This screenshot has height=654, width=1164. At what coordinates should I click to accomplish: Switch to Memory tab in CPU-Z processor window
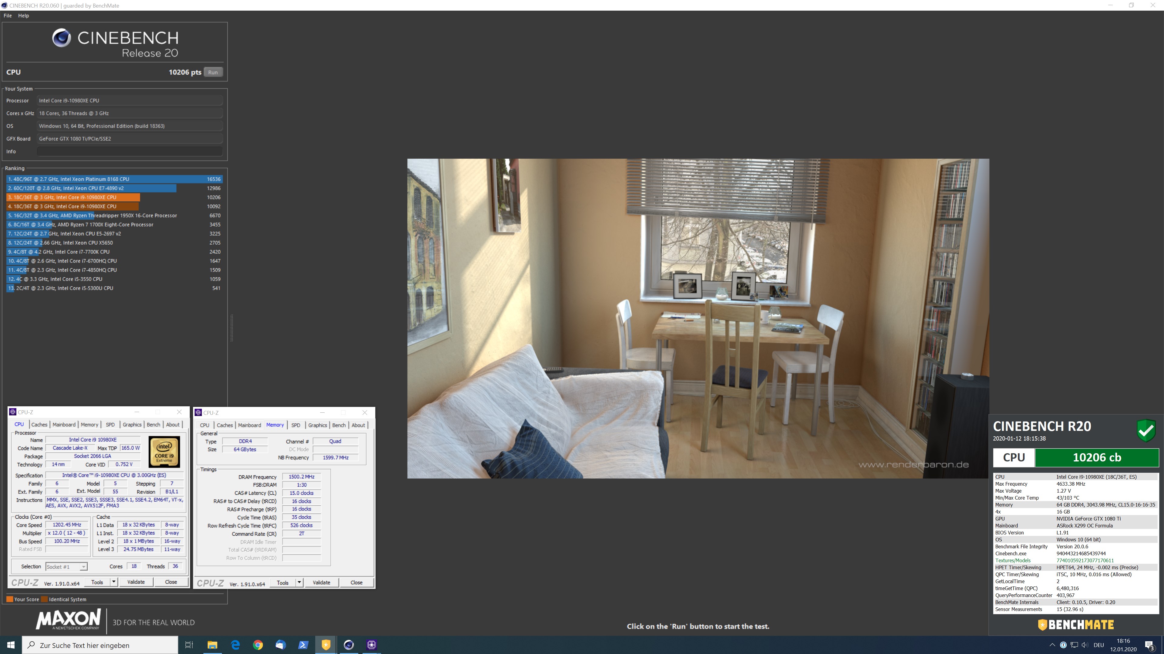(x=89, y=425)
